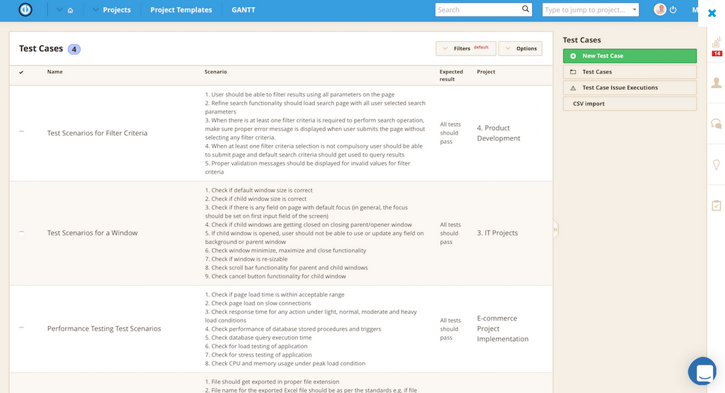Screen dimensions: 725x393
Task: Open the Project Templates menu
Action: (181, 10)
